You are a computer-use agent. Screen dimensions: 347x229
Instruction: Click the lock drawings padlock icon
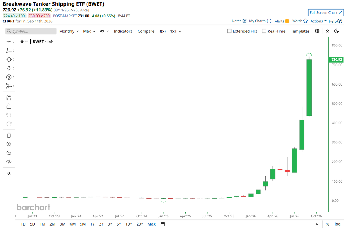9,106
